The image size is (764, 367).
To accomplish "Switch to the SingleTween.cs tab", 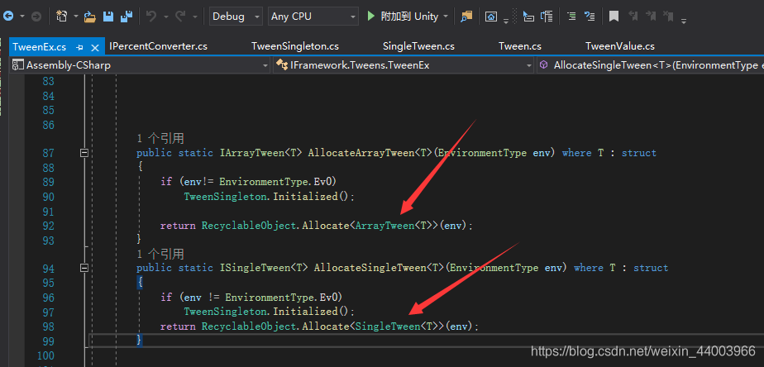I will (x=418, y=46).
